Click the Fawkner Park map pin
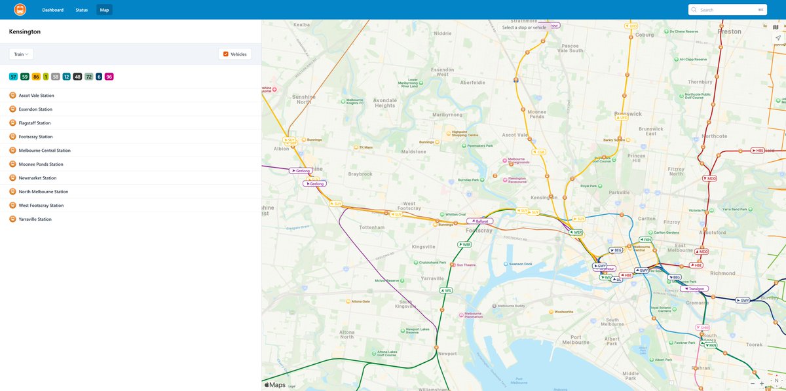Viewport: 786px width, 391px height. (x=670, y=342)
